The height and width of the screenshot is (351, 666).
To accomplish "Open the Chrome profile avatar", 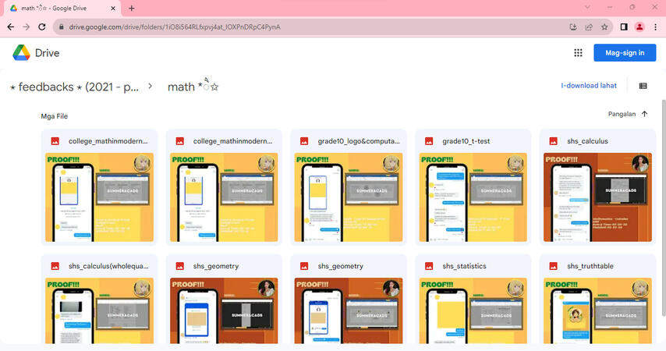I will coord(639,27).
